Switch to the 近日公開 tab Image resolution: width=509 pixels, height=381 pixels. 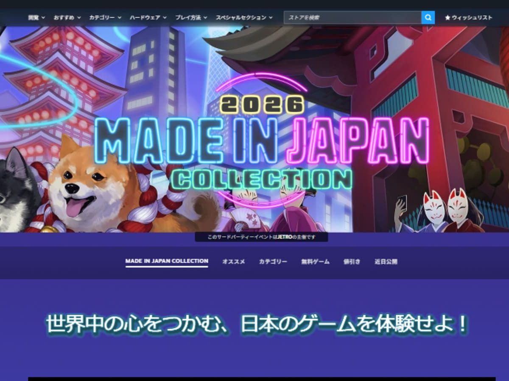pos(386,262)
